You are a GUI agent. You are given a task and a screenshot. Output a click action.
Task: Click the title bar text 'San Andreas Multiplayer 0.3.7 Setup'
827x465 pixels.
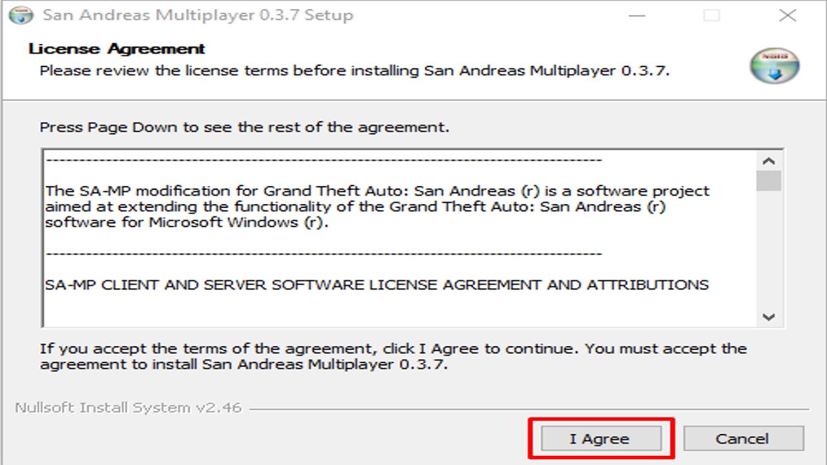pyautogui.click(x=198, y=15)
